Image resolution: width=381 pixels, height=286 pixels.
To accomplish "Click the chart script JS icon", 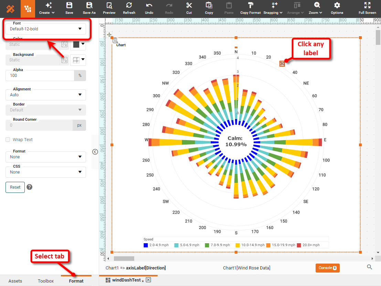I will pos(115,40).
